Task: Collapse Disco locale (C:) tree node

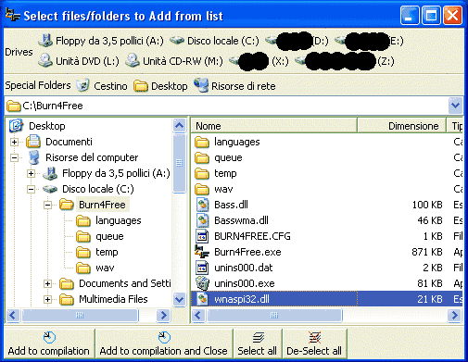Action: tap(31, 189)
